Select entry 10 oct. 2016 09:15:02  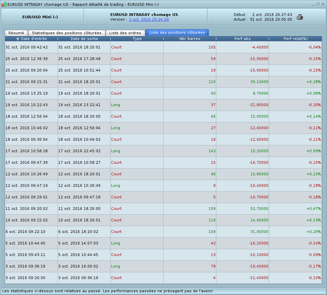pos(27,220)
